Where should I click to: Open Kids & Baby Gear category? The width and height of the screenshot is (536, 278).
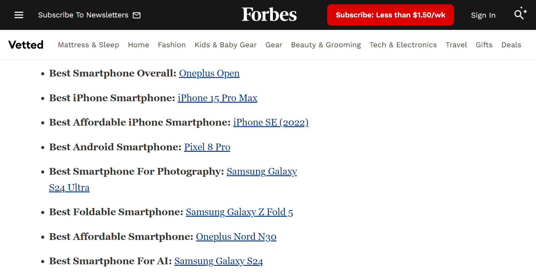click(x=226, y=45)
